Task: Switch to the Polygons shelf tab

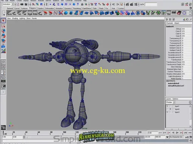Action: [32, 8]
